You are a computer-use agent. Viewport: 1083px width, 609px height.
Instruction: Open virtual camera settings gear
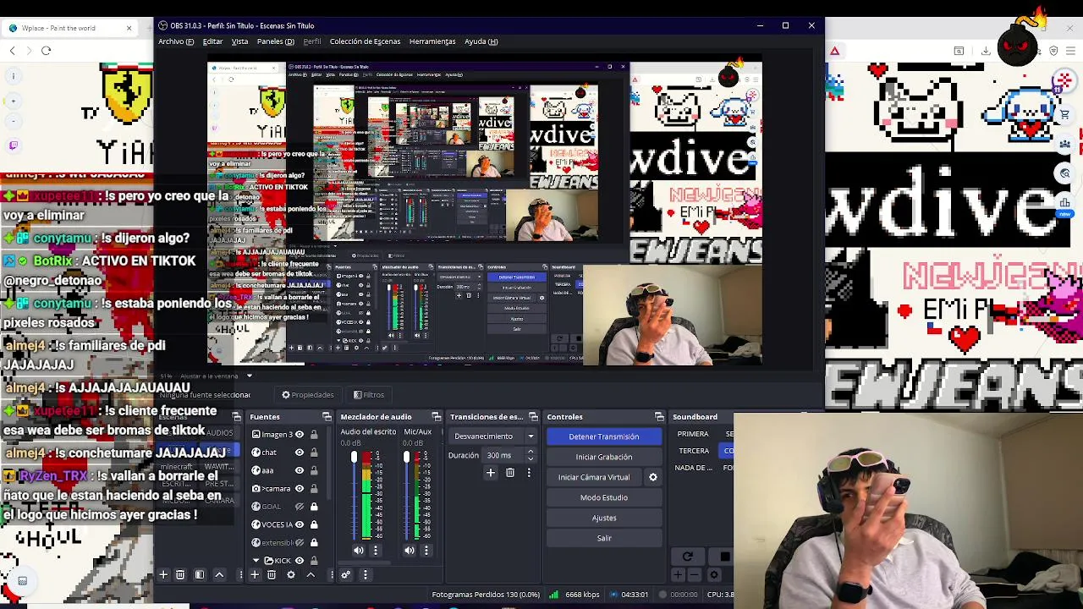pyautogui.click(x=653, y=477)
